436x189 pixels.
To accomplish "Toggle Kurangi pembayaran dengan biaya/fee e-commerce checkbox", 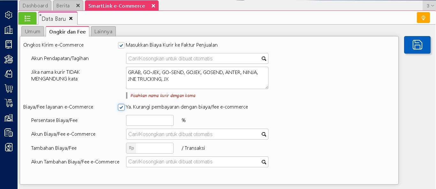I will coord(121,107).
